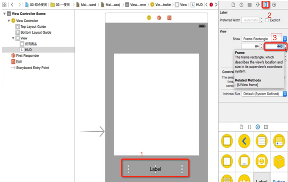Click the red error indicator in jump bar

[x=211, y=5]
